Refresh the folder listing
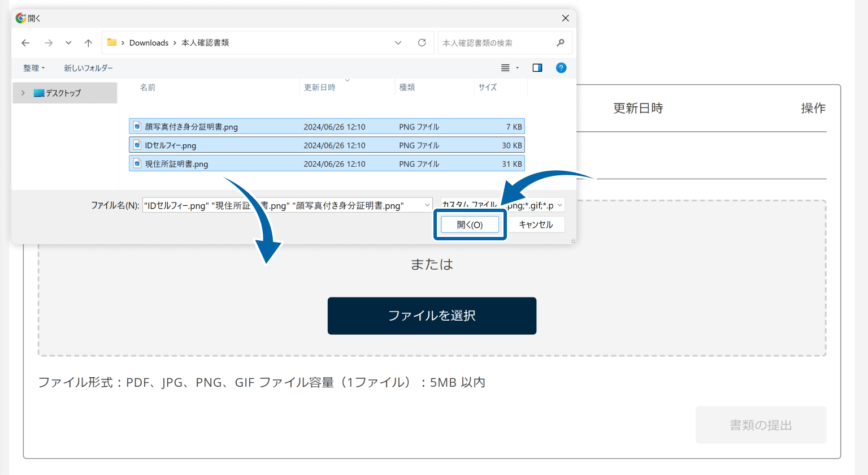 pos(422,43)
